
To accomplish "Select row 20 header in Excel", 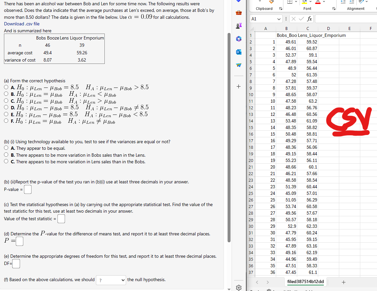I will [x=251, y=160].
